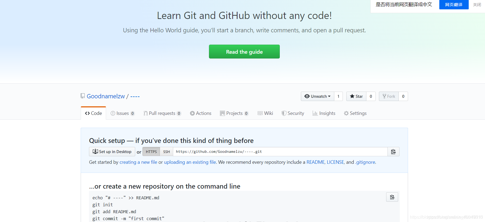Click the echo "# ----" >> README.md line

pyautogui.click(x=126, y=198)
